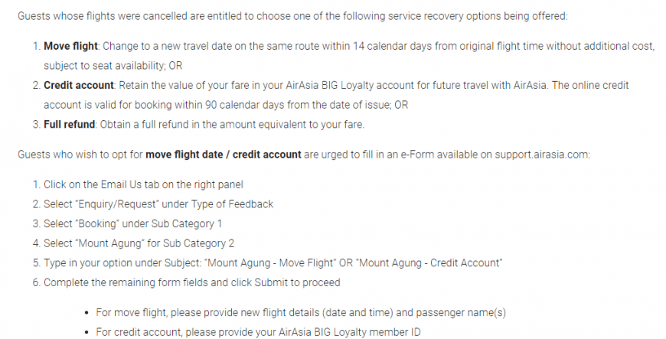Click "Click on the Email Us tab" step

coord(143,184)
